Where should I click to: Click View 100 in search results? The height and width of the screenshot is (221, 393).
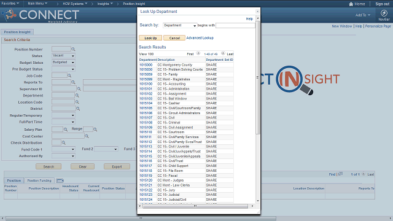click(x=146, y=54)
